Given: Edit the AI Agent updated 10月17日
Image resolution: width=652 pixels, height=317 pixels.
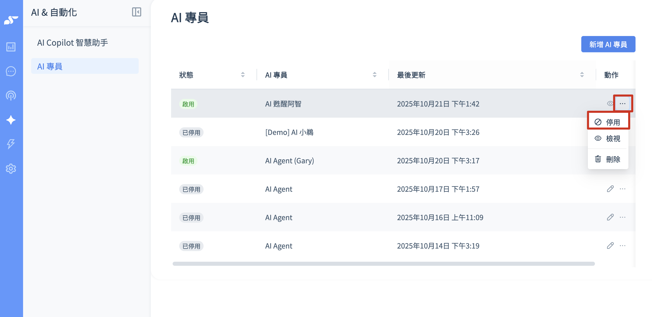Looking at the screenshot, I should [610, 189].
